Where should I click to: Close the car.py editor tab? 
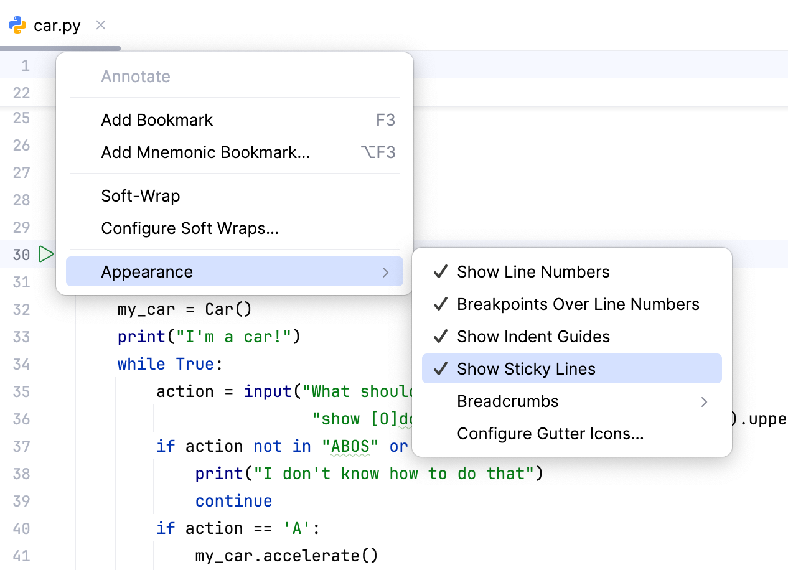(x=101, y=26)
